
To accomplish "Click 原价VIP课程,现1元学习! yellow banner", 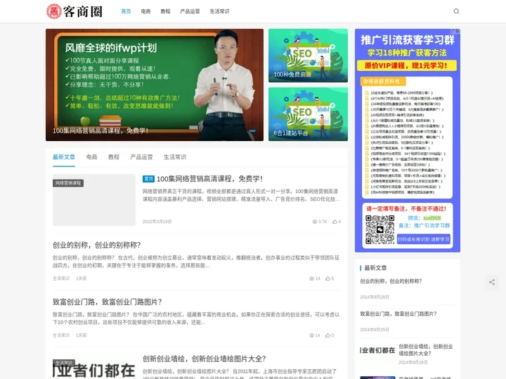I will (407, 65).
